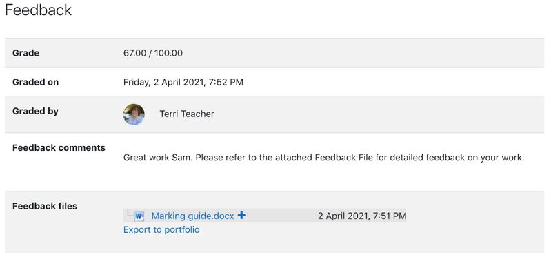Click the Word document icon beside Marking guide
551x259 pixels.
click(139, 216)
